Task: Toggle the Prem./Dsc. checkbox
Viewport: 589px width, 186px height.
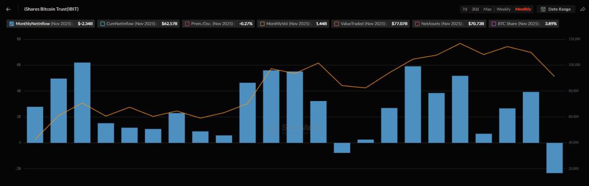Action: tap(186, 23)
